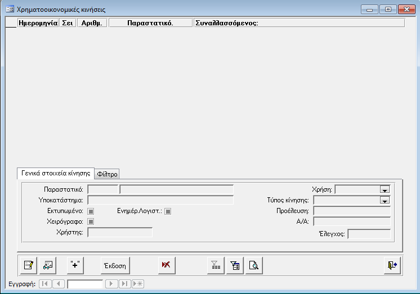Jump to the first record
The height and width of the screenshot is (294, 420).
coord(45,284)
